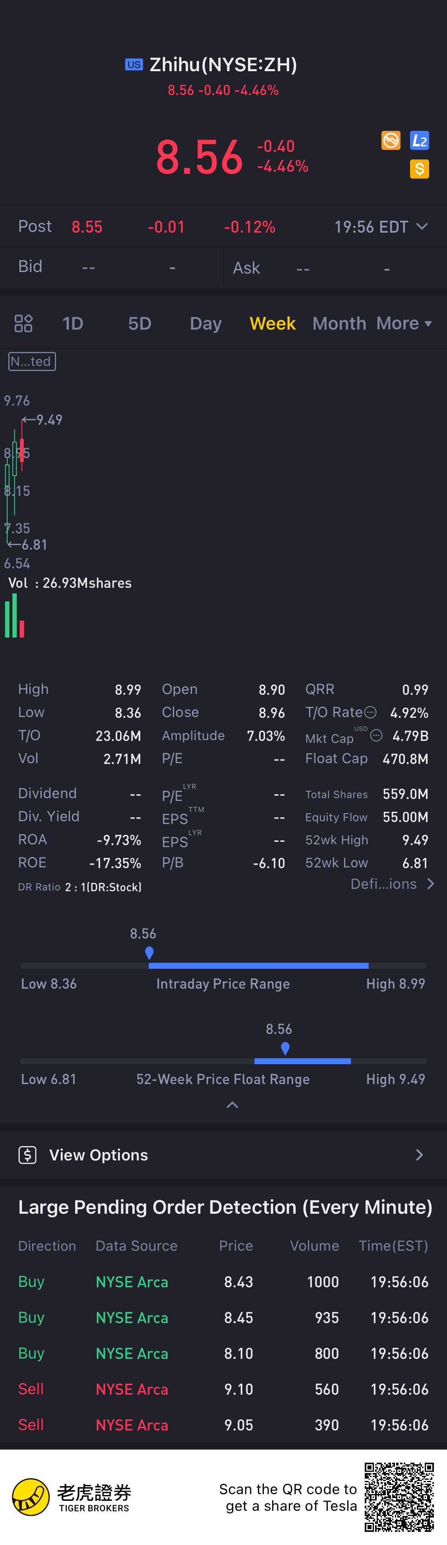Image resolution: width=447 pixels, height=1545 pixels.
Task: Tap the Intraday Price Range marker
Action: (149, 952)
